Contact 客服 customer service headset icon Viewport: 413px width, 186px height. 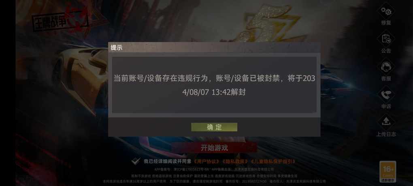pos(386,70)
